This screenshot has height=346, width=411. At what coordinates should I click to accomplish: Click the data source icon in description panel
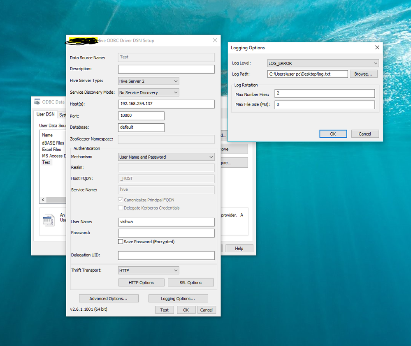pyautogui.click(x=49, y=220)
